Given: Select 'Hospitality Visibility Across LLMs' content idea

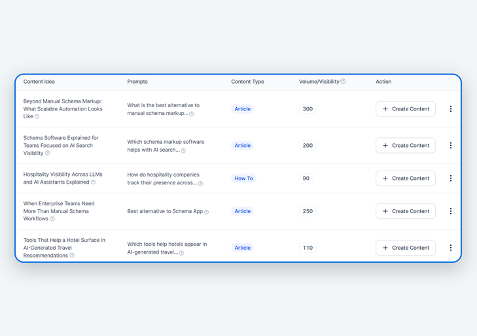Looking at the screenshot, I should tap(63, 178).
